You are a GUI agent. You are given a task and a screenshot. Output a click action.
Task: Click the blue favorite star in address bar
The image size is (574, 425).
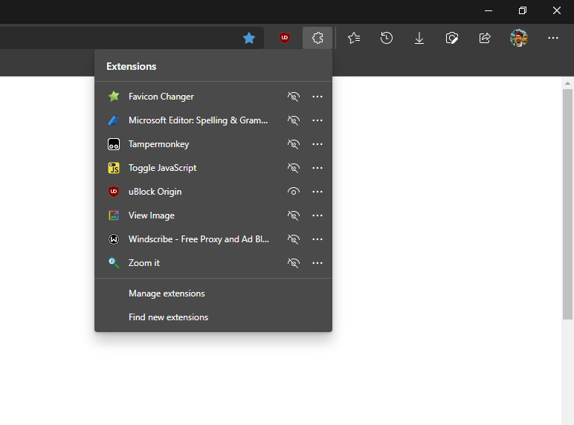point(249,38)
